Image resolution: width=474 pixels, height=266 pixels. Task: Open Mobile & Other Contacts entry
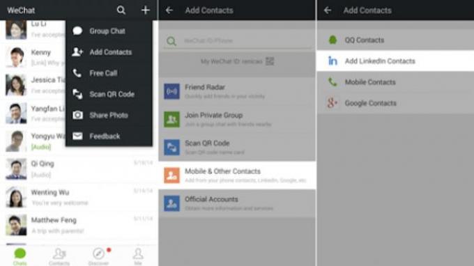pos(237,175)
